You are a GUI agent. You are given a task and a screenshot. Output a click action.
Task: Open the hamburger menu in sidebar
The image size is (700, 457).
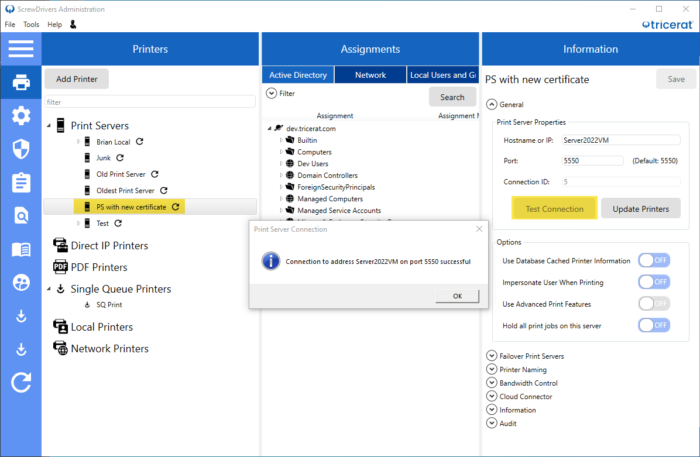click(x=21, y=49)
